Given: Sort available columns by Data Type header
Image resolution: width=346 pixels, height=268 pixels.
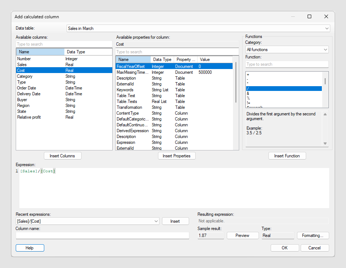Looking at the screenshot, I should tap(88, 52).
